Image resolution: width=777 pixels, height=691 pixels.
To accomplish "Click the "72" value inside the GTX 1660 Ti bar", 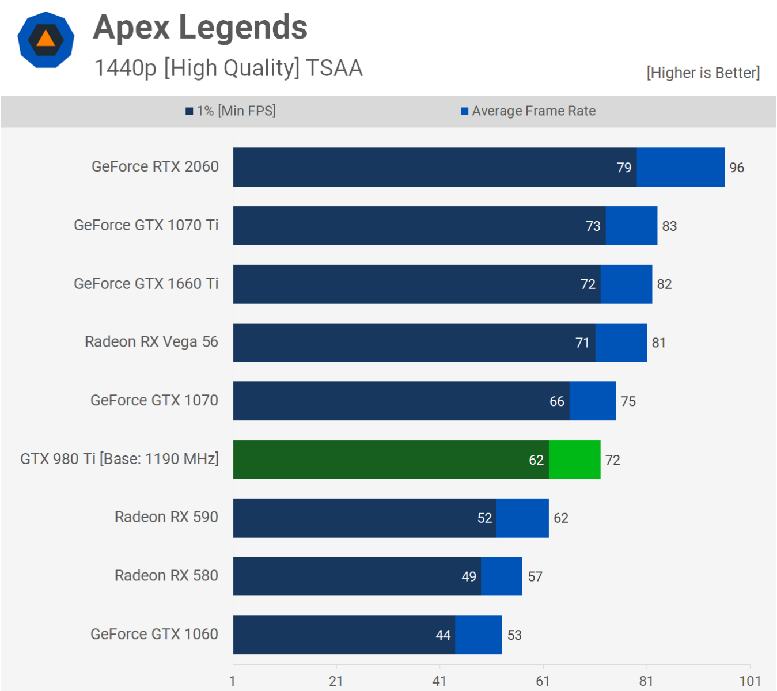I will point(588,284).
